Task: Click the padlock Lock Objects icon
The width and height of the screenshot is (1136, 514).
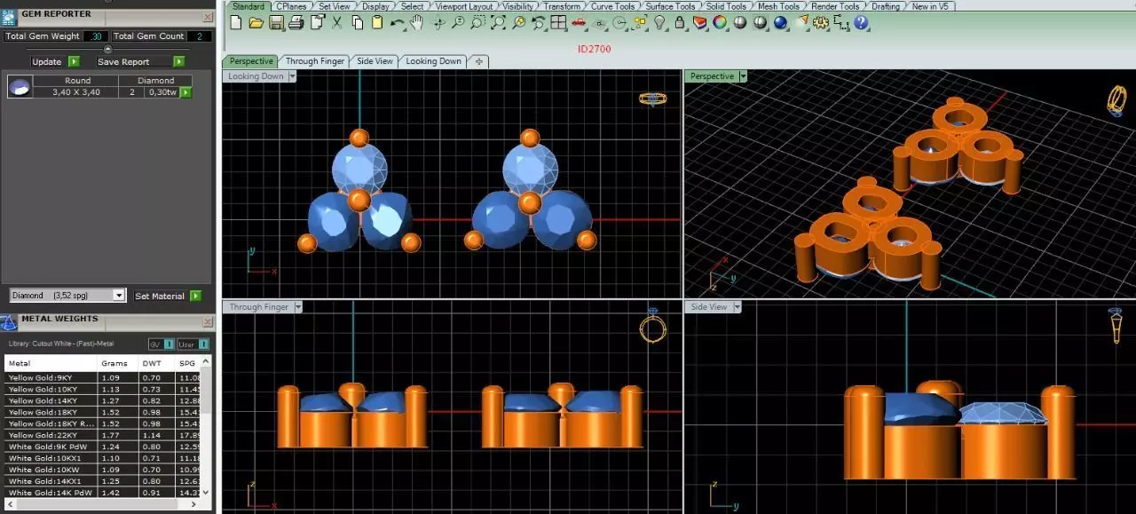Action: pyautogui.click(x=681, y=22)
